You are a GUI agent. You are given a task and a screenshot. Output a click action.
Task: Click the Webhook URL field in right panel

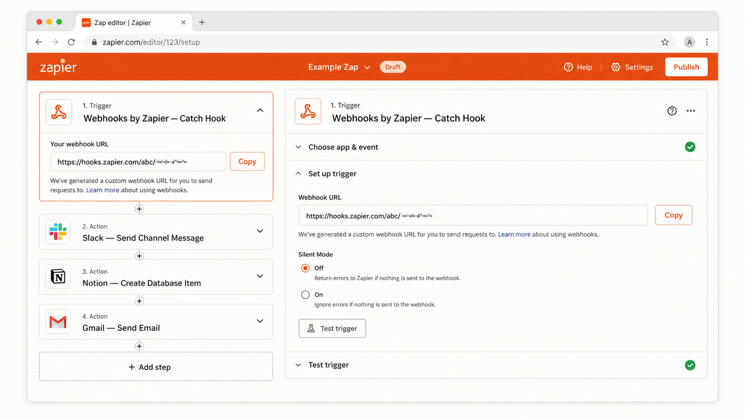click(473, 216)
